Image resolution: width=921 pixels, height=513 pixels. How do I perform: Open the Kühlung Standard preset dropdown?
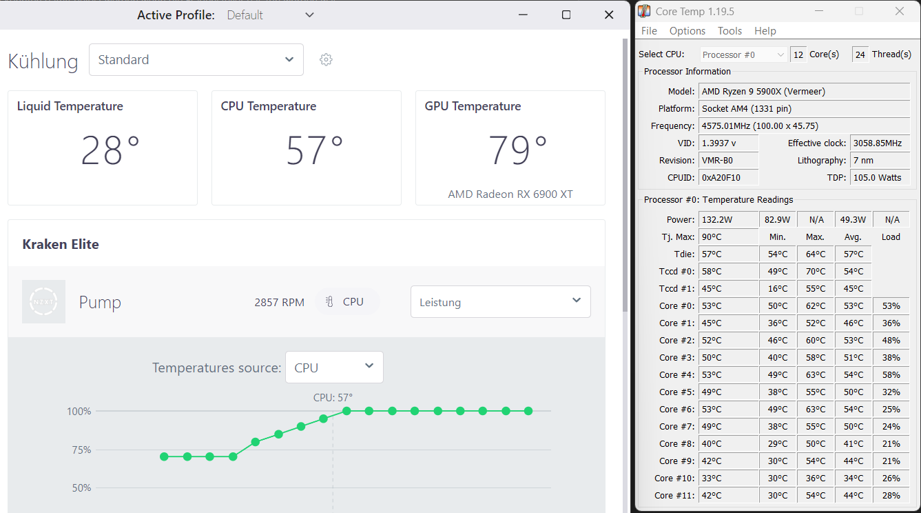[196, 60]
